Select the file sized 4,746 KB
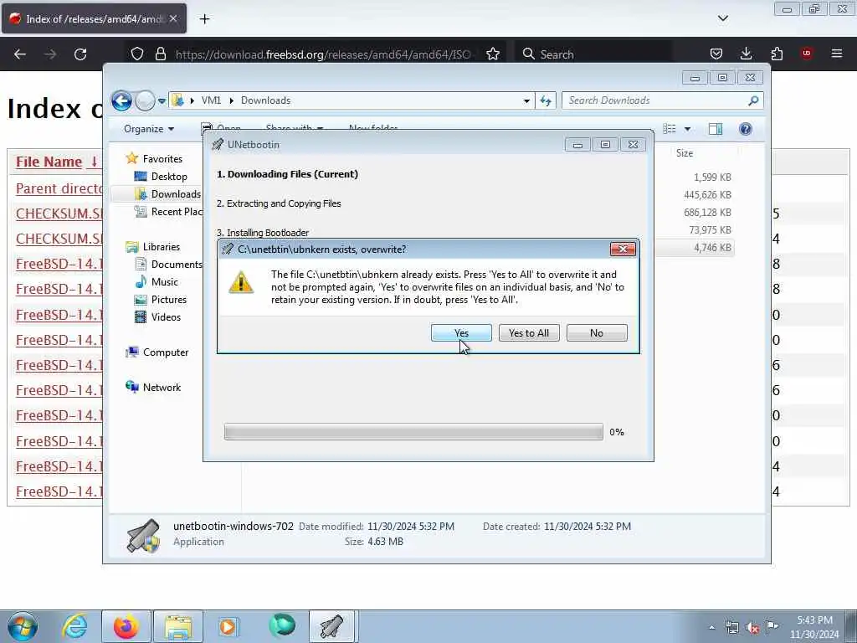The width and height of the screenshot is (857, 643). coord(712,248)
